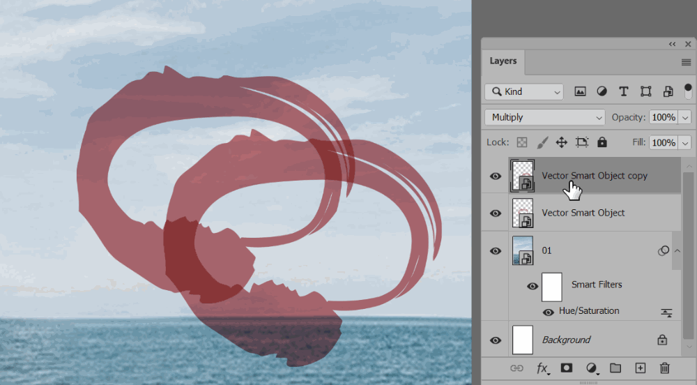Viewport: 697px width, 385px height.
Task: Select the Vector Smart Object layer name
Action: click(583, 213)
